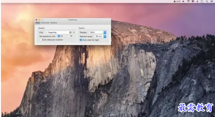Open the Advanced tab
This screenshot has width=215, height=117.
tap(45, 23)
